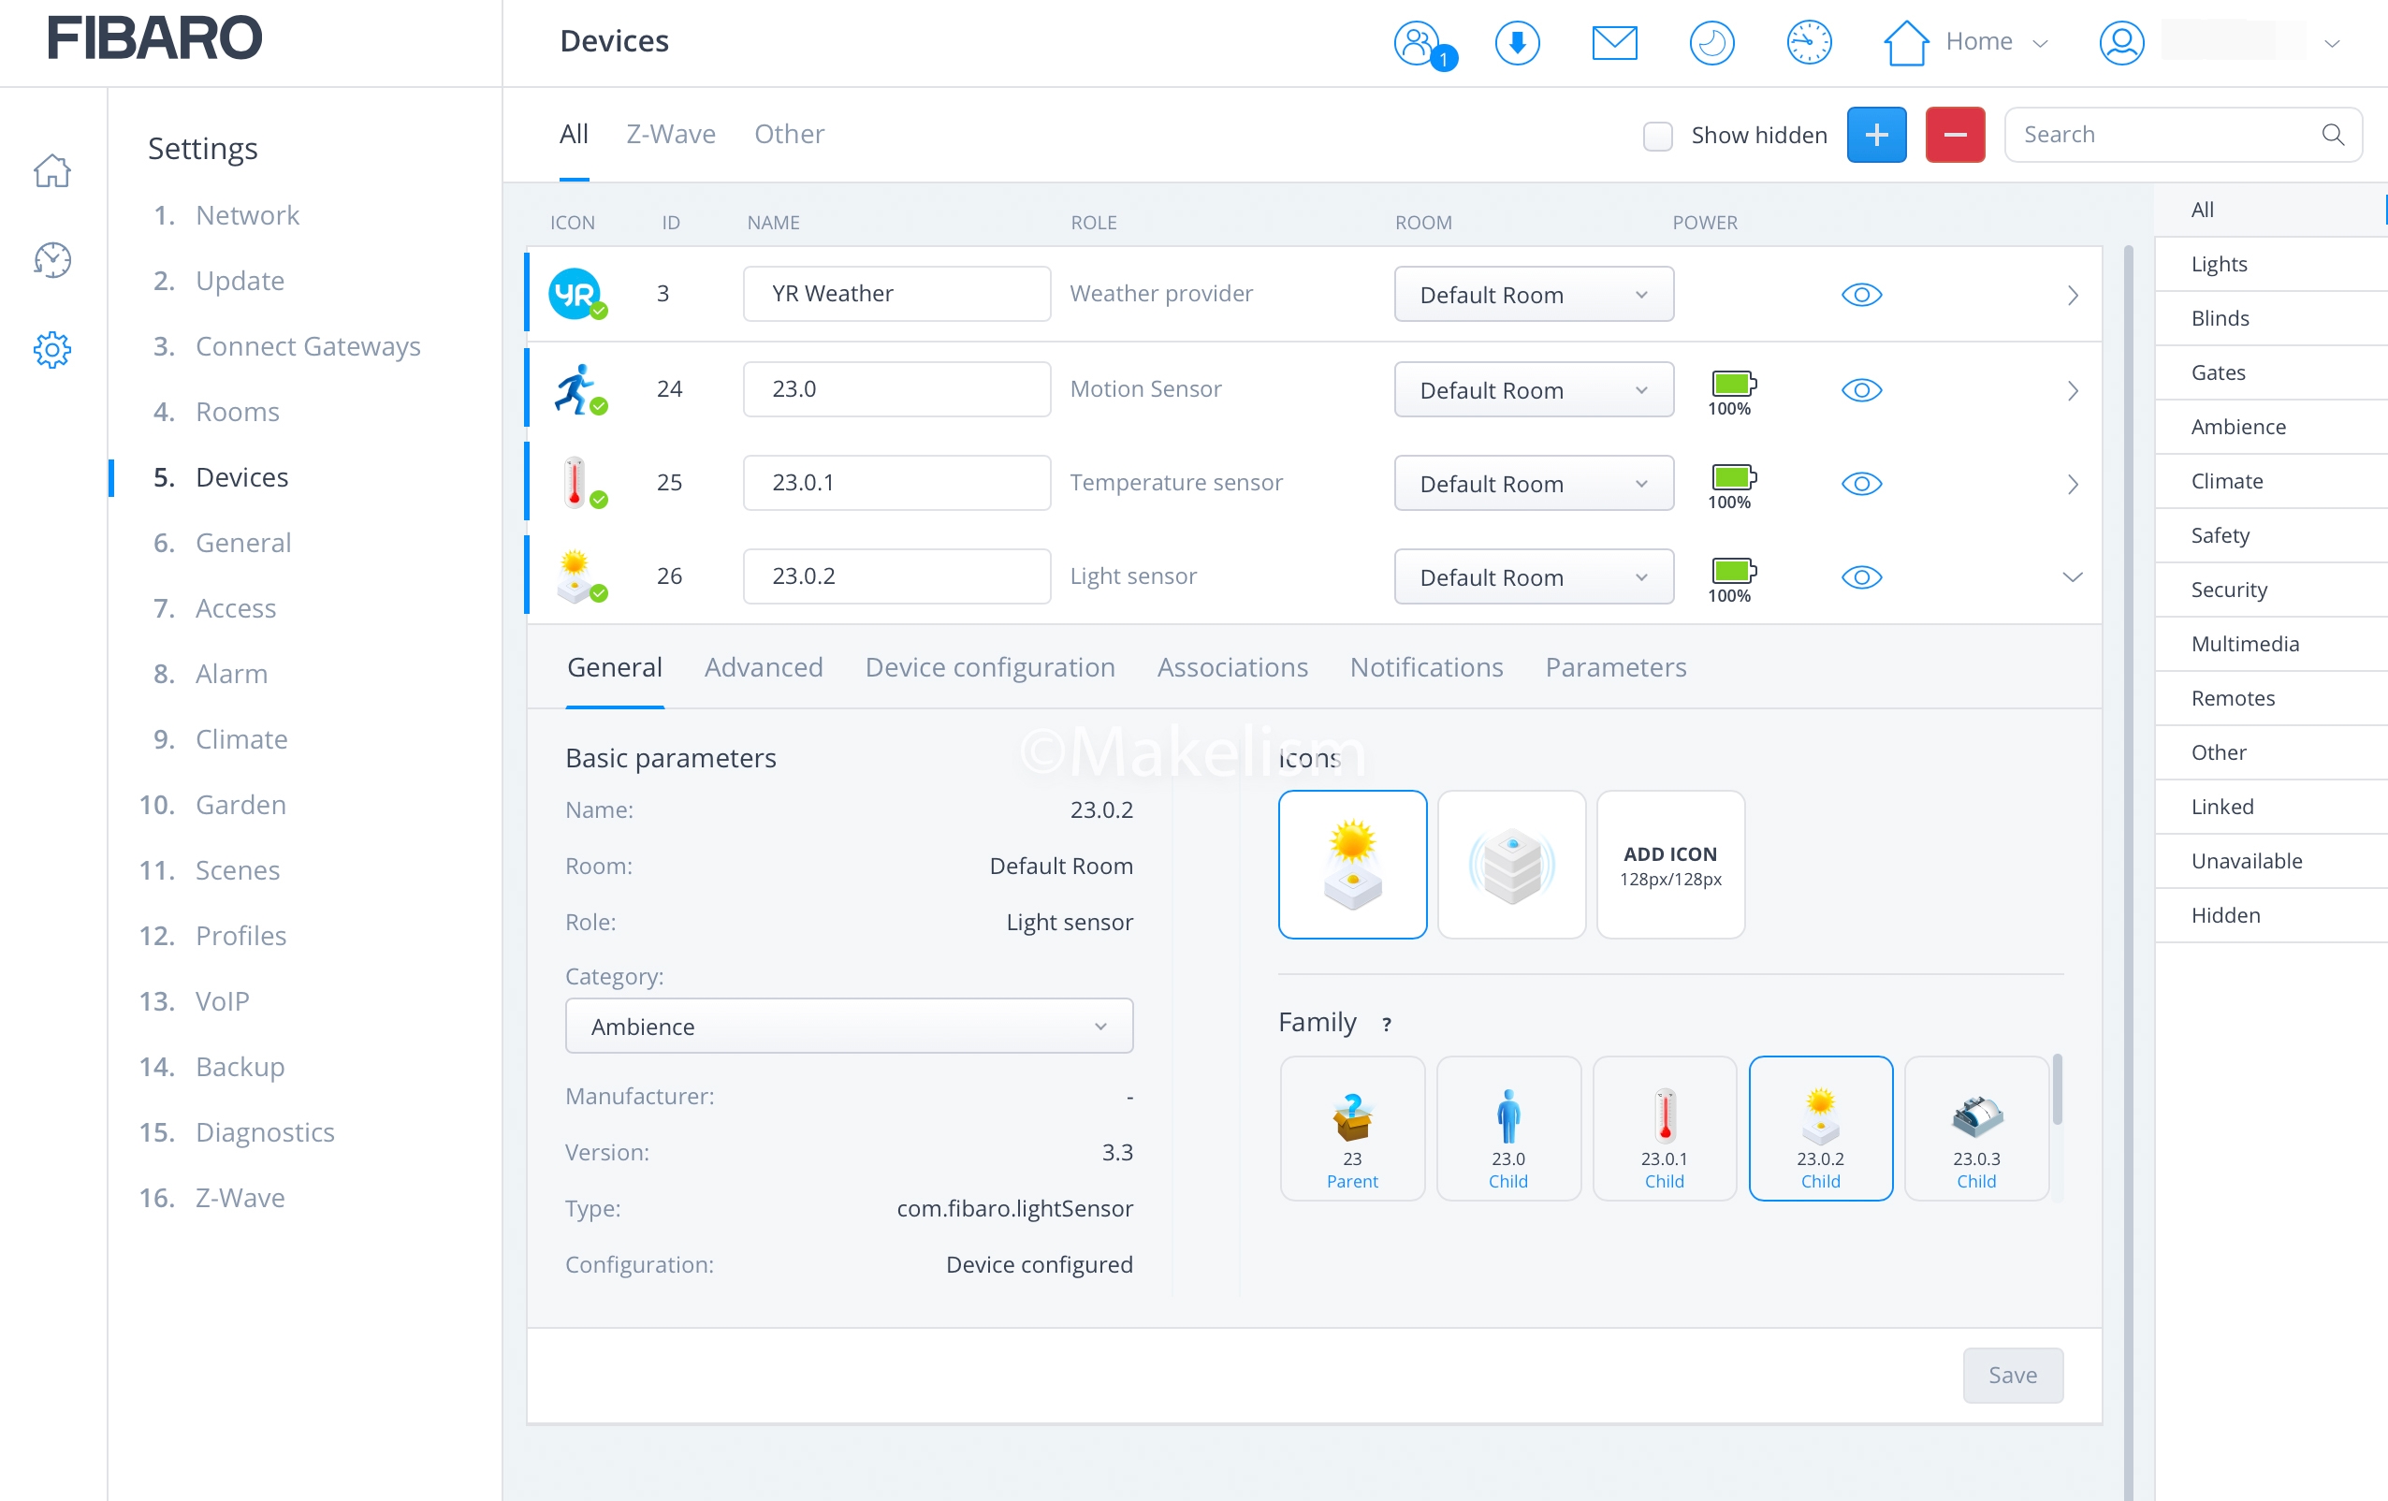Click the house dashboard icon in left sidebar
This screenshot has height=1501, width=2388.
tap(52, 170)
